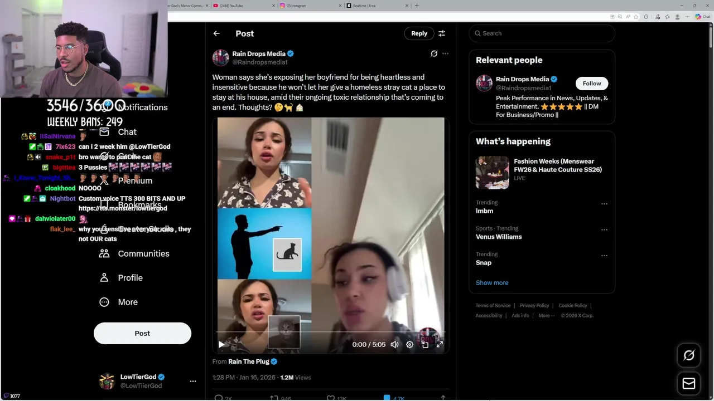Open Premium in the sidebar
Screen dimensions: 714x401
126,180
